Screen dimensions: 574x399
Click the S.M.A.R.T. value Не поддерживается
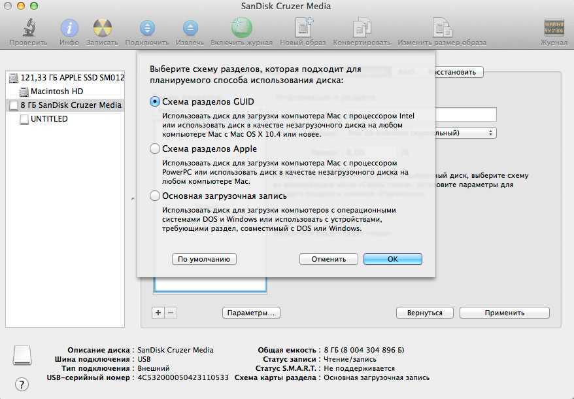coord(359,368)
